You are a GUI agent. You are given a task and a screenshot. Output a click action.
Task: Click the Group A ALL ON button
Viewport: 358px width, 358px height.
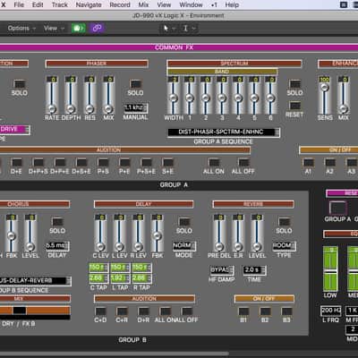214,162
